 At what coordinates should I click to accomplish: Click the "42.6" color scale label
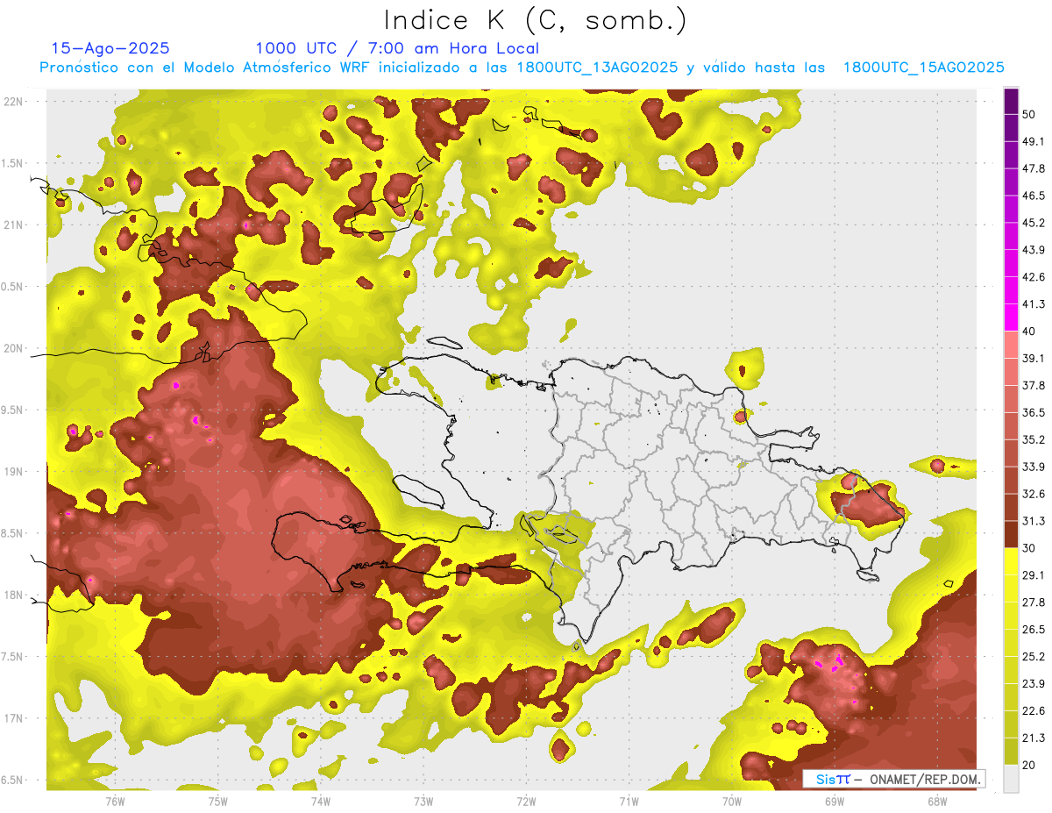(x=1034, y=277)
